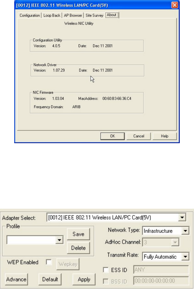The width and height of the screenshot is (194, 289).
Task: Open the Profile dropdown list
Action: pos(59,240)
